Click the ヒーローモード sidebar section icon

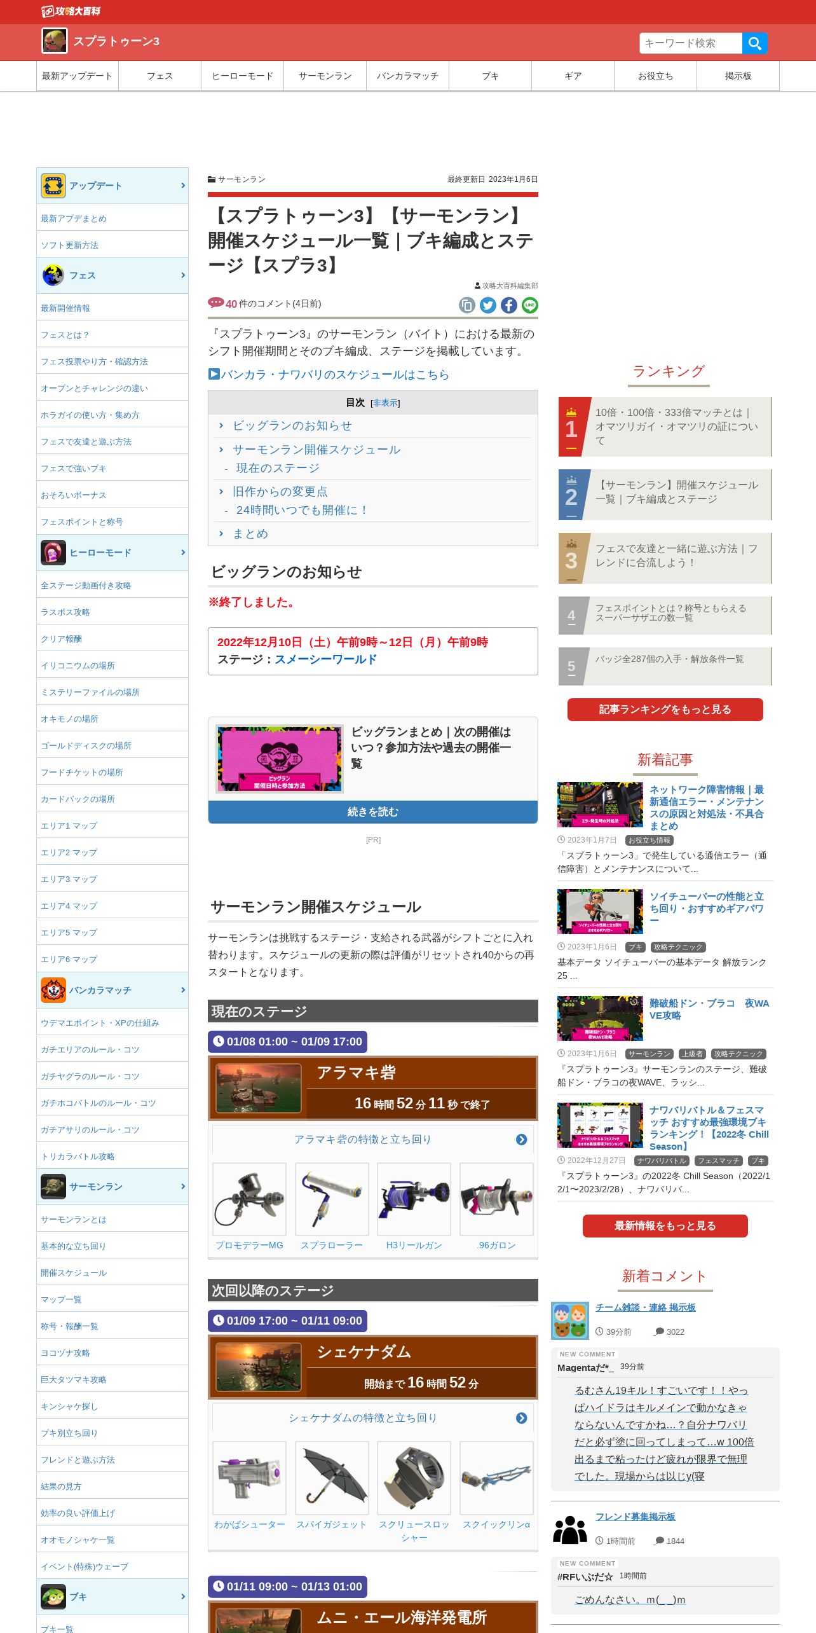click(x=53, y=553)
